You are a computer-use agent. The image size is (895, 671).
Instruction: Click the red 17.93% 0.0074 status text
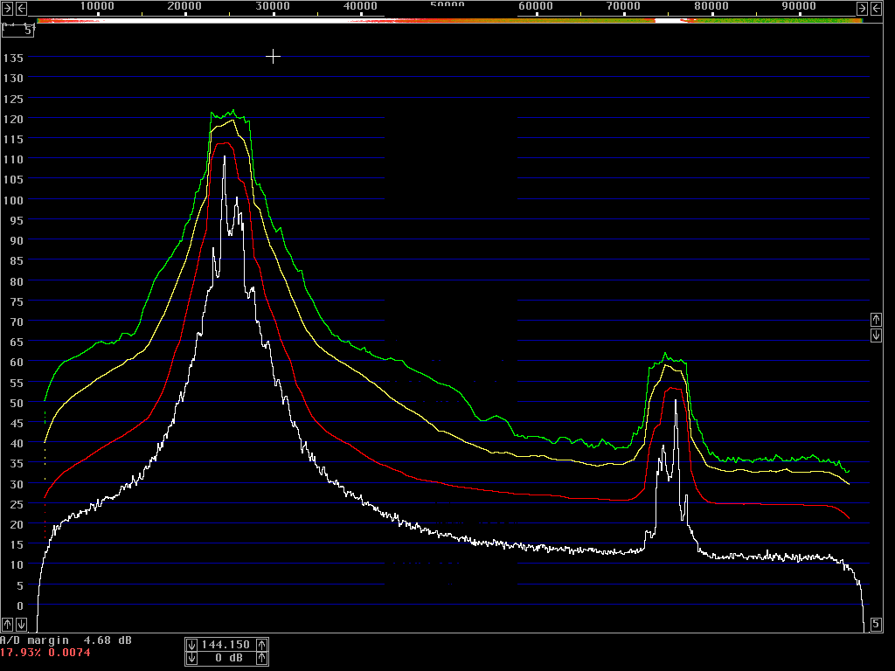tap(45, 653)
